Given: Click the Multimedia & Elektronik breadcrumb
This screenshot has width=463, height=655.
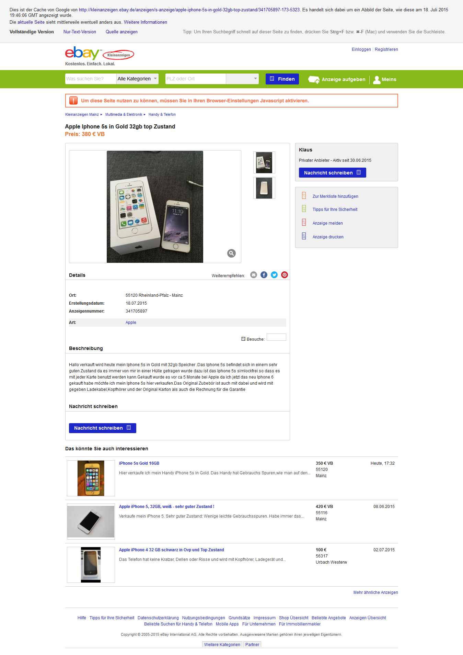Looking at the screenshot, I should coord(124,115).
